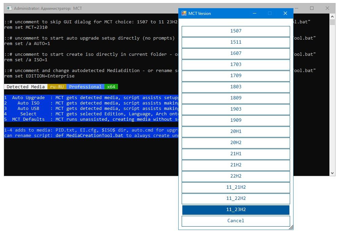Click the console window's title bar icon

tap(9, 8)
